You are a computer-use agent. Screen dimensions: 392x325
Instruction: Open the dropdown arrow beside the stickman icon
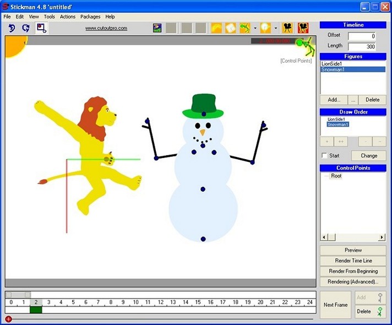[x=255, y=28]
